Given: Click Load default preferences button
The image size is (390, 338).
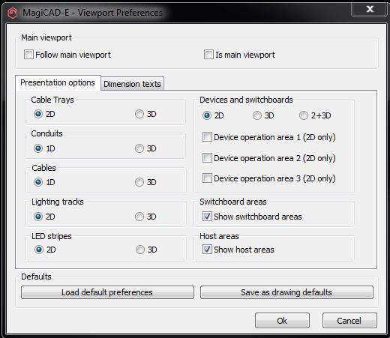Looking at the screenshot, I should click(x=107, y=292).
